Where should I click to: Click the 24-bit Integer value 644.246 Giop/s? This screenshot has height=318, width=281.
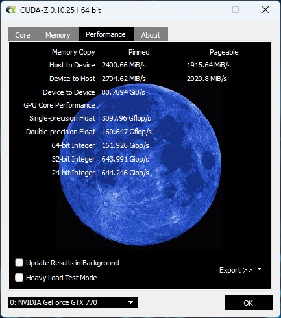coord(125,173)
